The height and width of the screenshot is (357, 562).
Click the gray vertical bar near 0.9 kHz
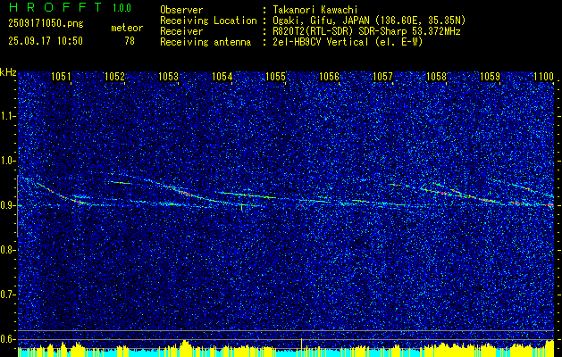pyautogui.click(x=17, y=206)
